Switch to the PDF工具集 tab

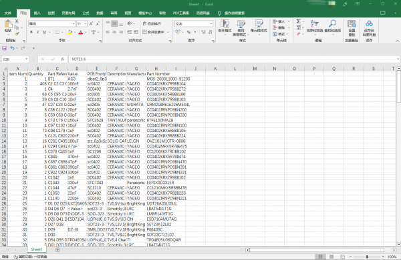pos(181,13)
